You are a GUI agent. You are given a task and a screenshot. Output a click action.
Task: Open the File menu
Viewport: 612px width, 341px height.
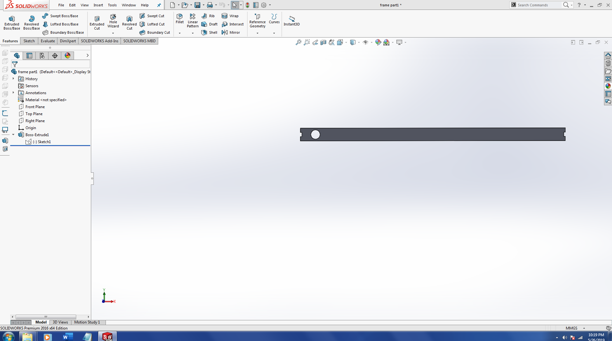pyautogui.click(x=61, y=5)
